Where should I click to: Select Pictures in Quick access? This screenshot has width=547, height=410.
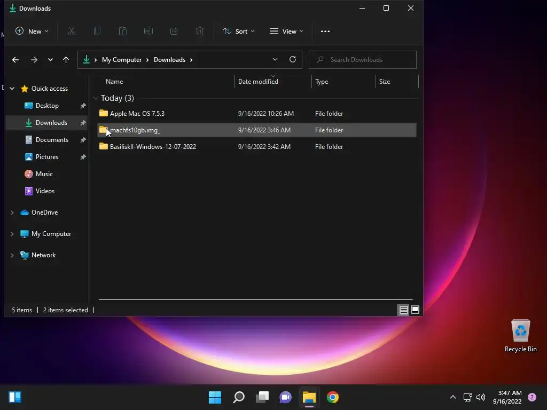(47, 157)
